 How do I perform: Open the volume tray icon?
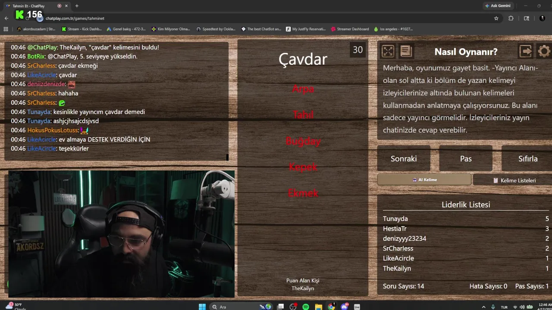pos(522,307)
